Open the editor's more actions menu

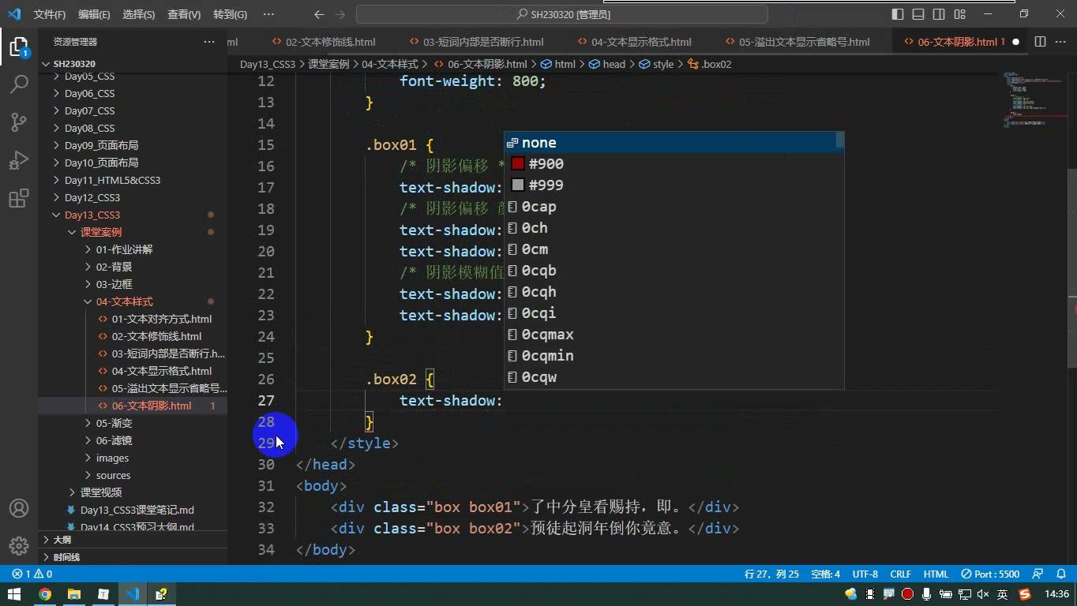(1060, 42)
